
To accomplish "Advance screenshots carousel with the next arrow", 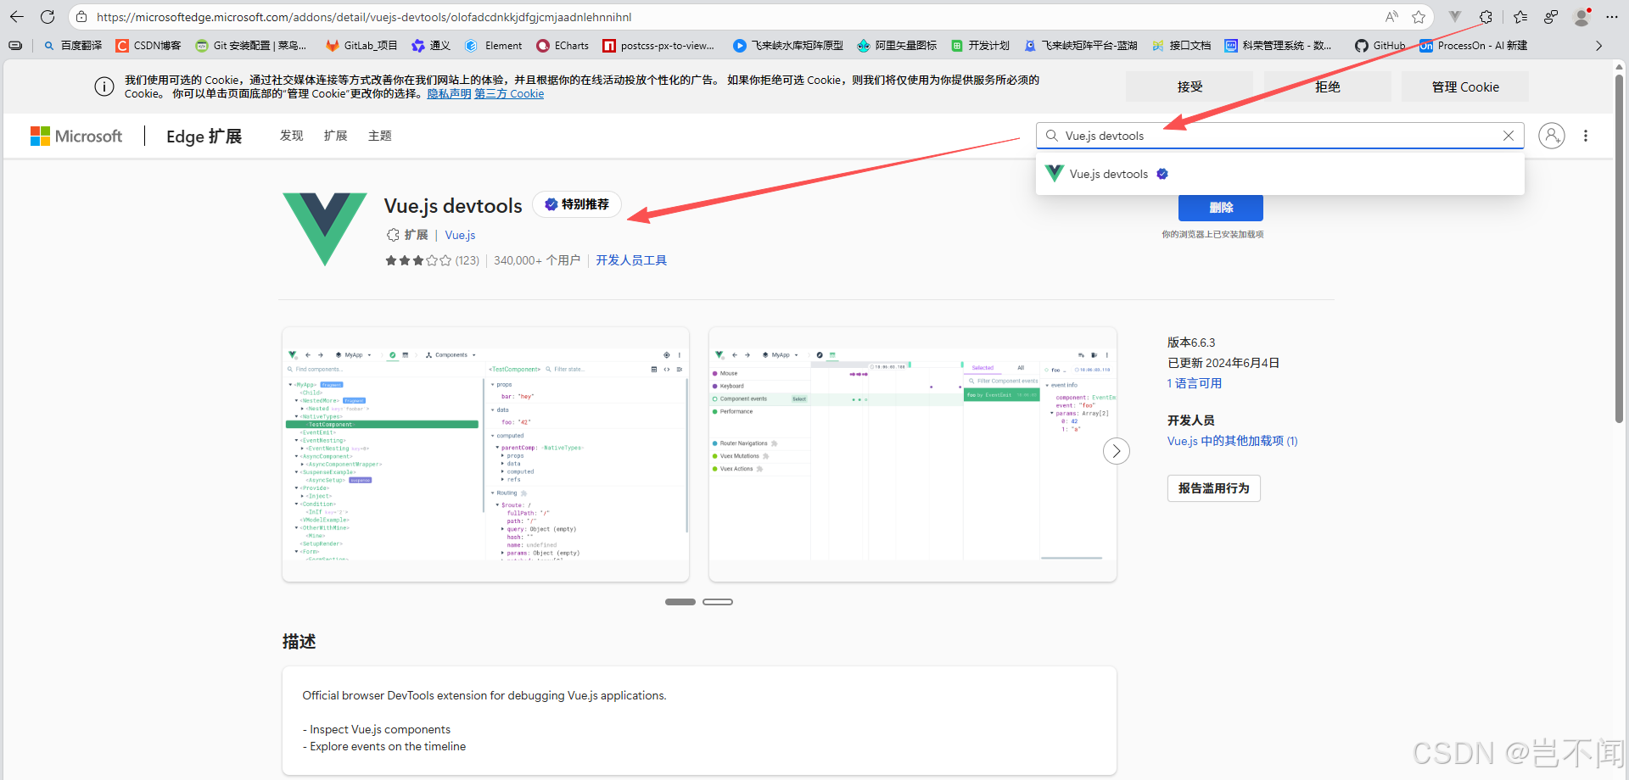I will (x=1117, y=451).
